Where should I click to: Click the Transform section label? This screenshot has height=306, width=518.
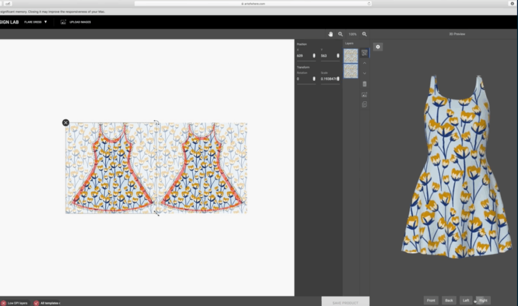(303, 67)
